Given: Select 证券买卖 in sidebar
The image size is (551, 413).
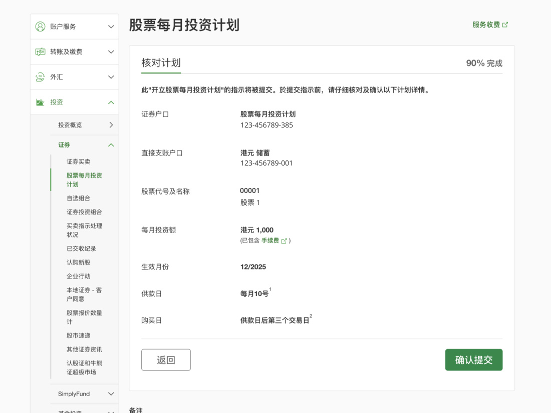Looking at the screenshot, I should coord(78,162).
